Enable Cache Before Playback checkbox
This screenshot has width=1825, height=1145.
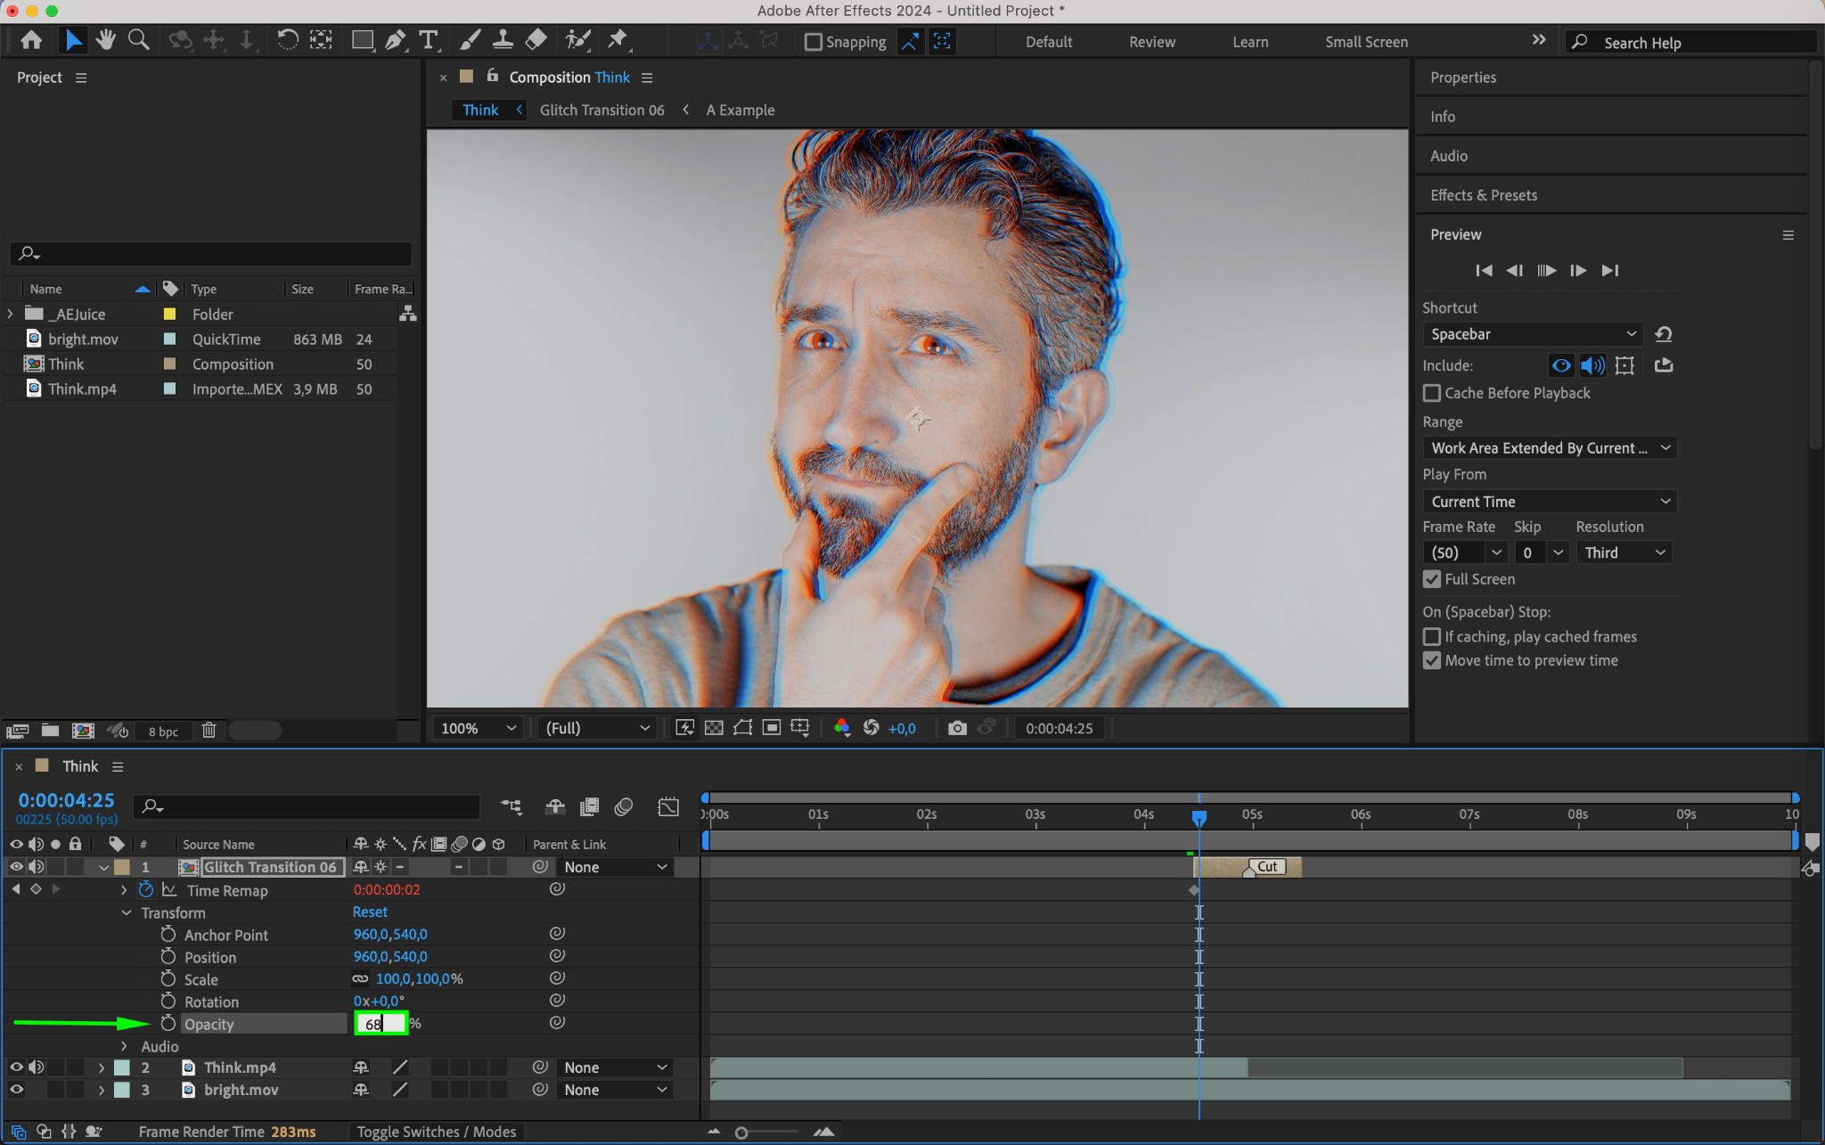1432,393
